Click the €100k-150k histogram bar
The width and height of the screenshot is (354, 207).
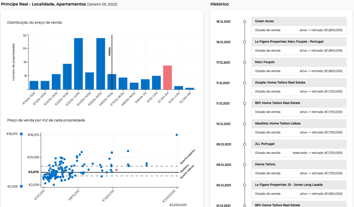tap(34, 85)
